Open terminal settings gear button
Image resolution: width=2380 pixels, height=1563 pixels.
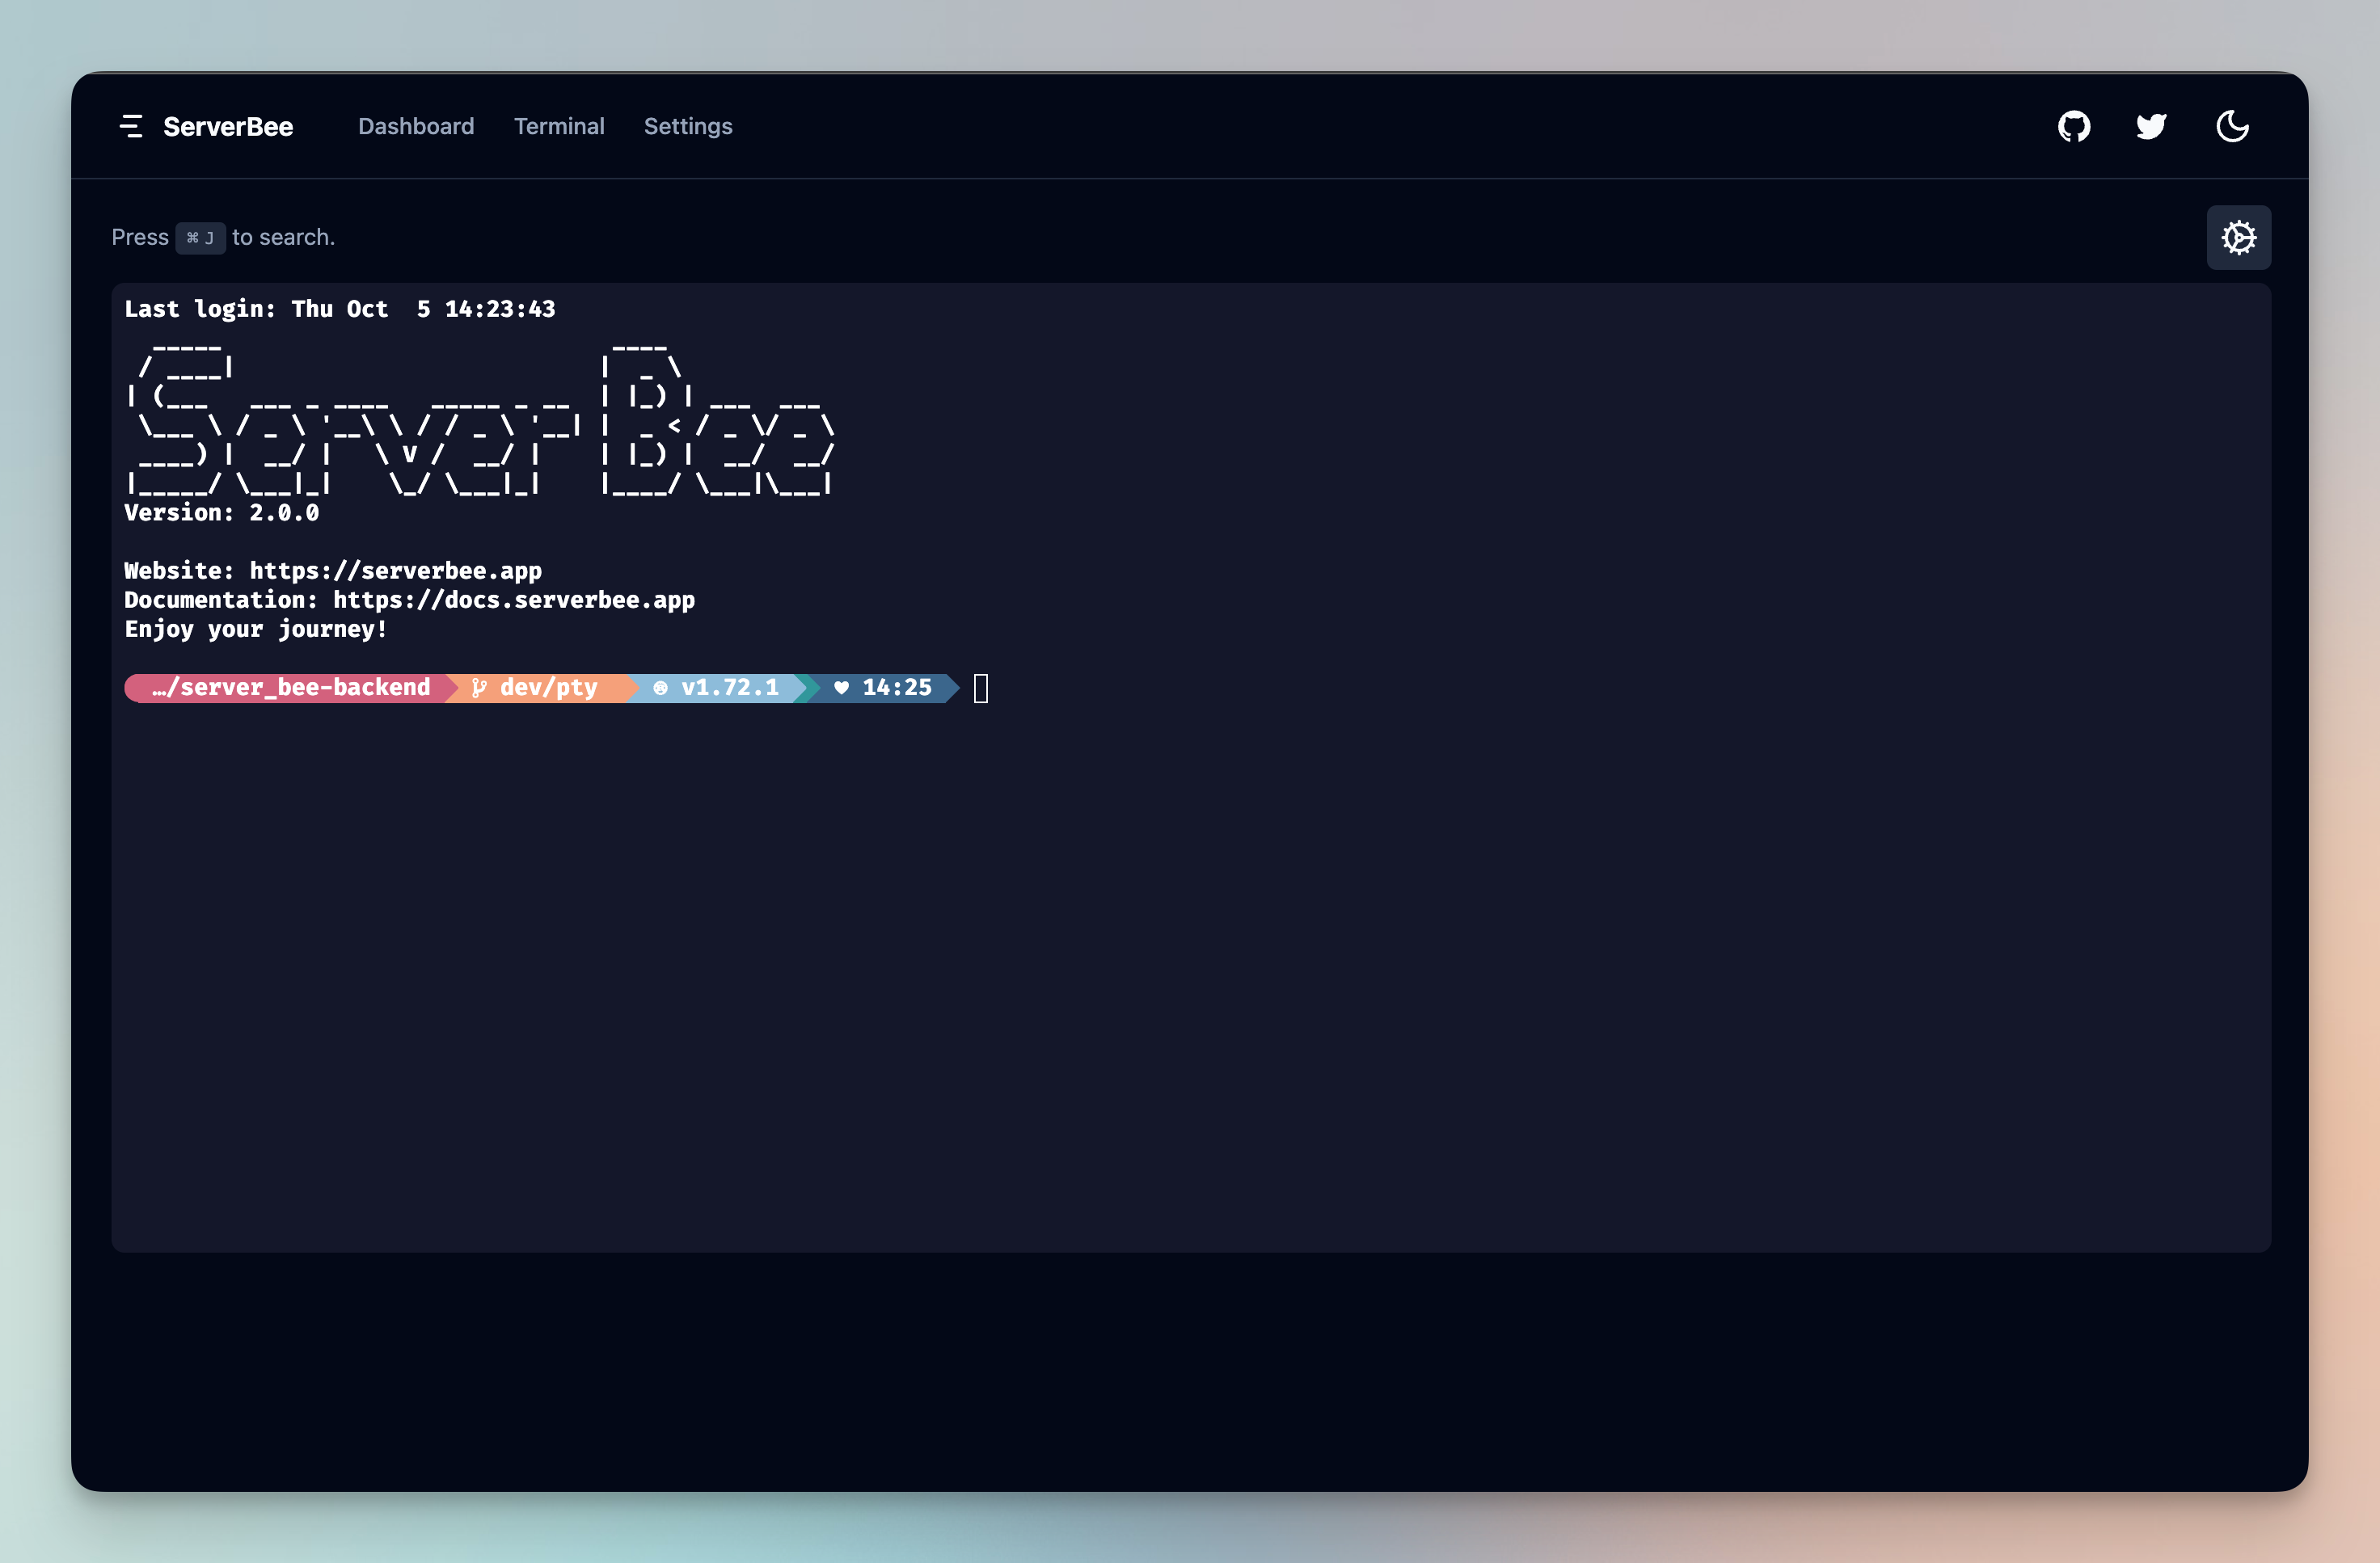tap(2238, 238)
